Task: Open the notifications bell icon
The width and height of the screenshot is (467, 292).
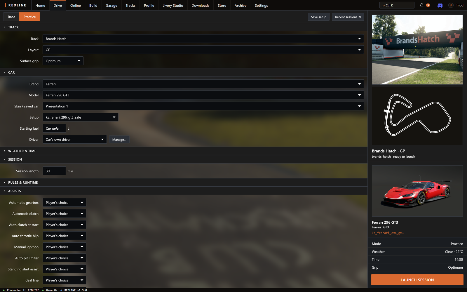Action: pyautogui.click(x=421, y=5)
